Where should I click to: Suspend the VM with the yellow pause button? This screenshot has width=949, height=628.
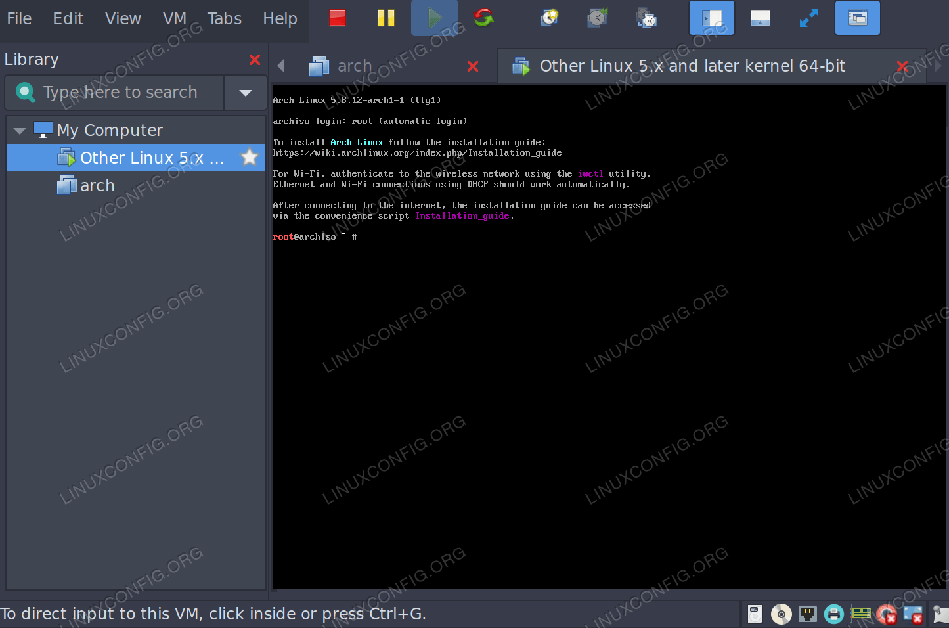click(x=386, y=18)
